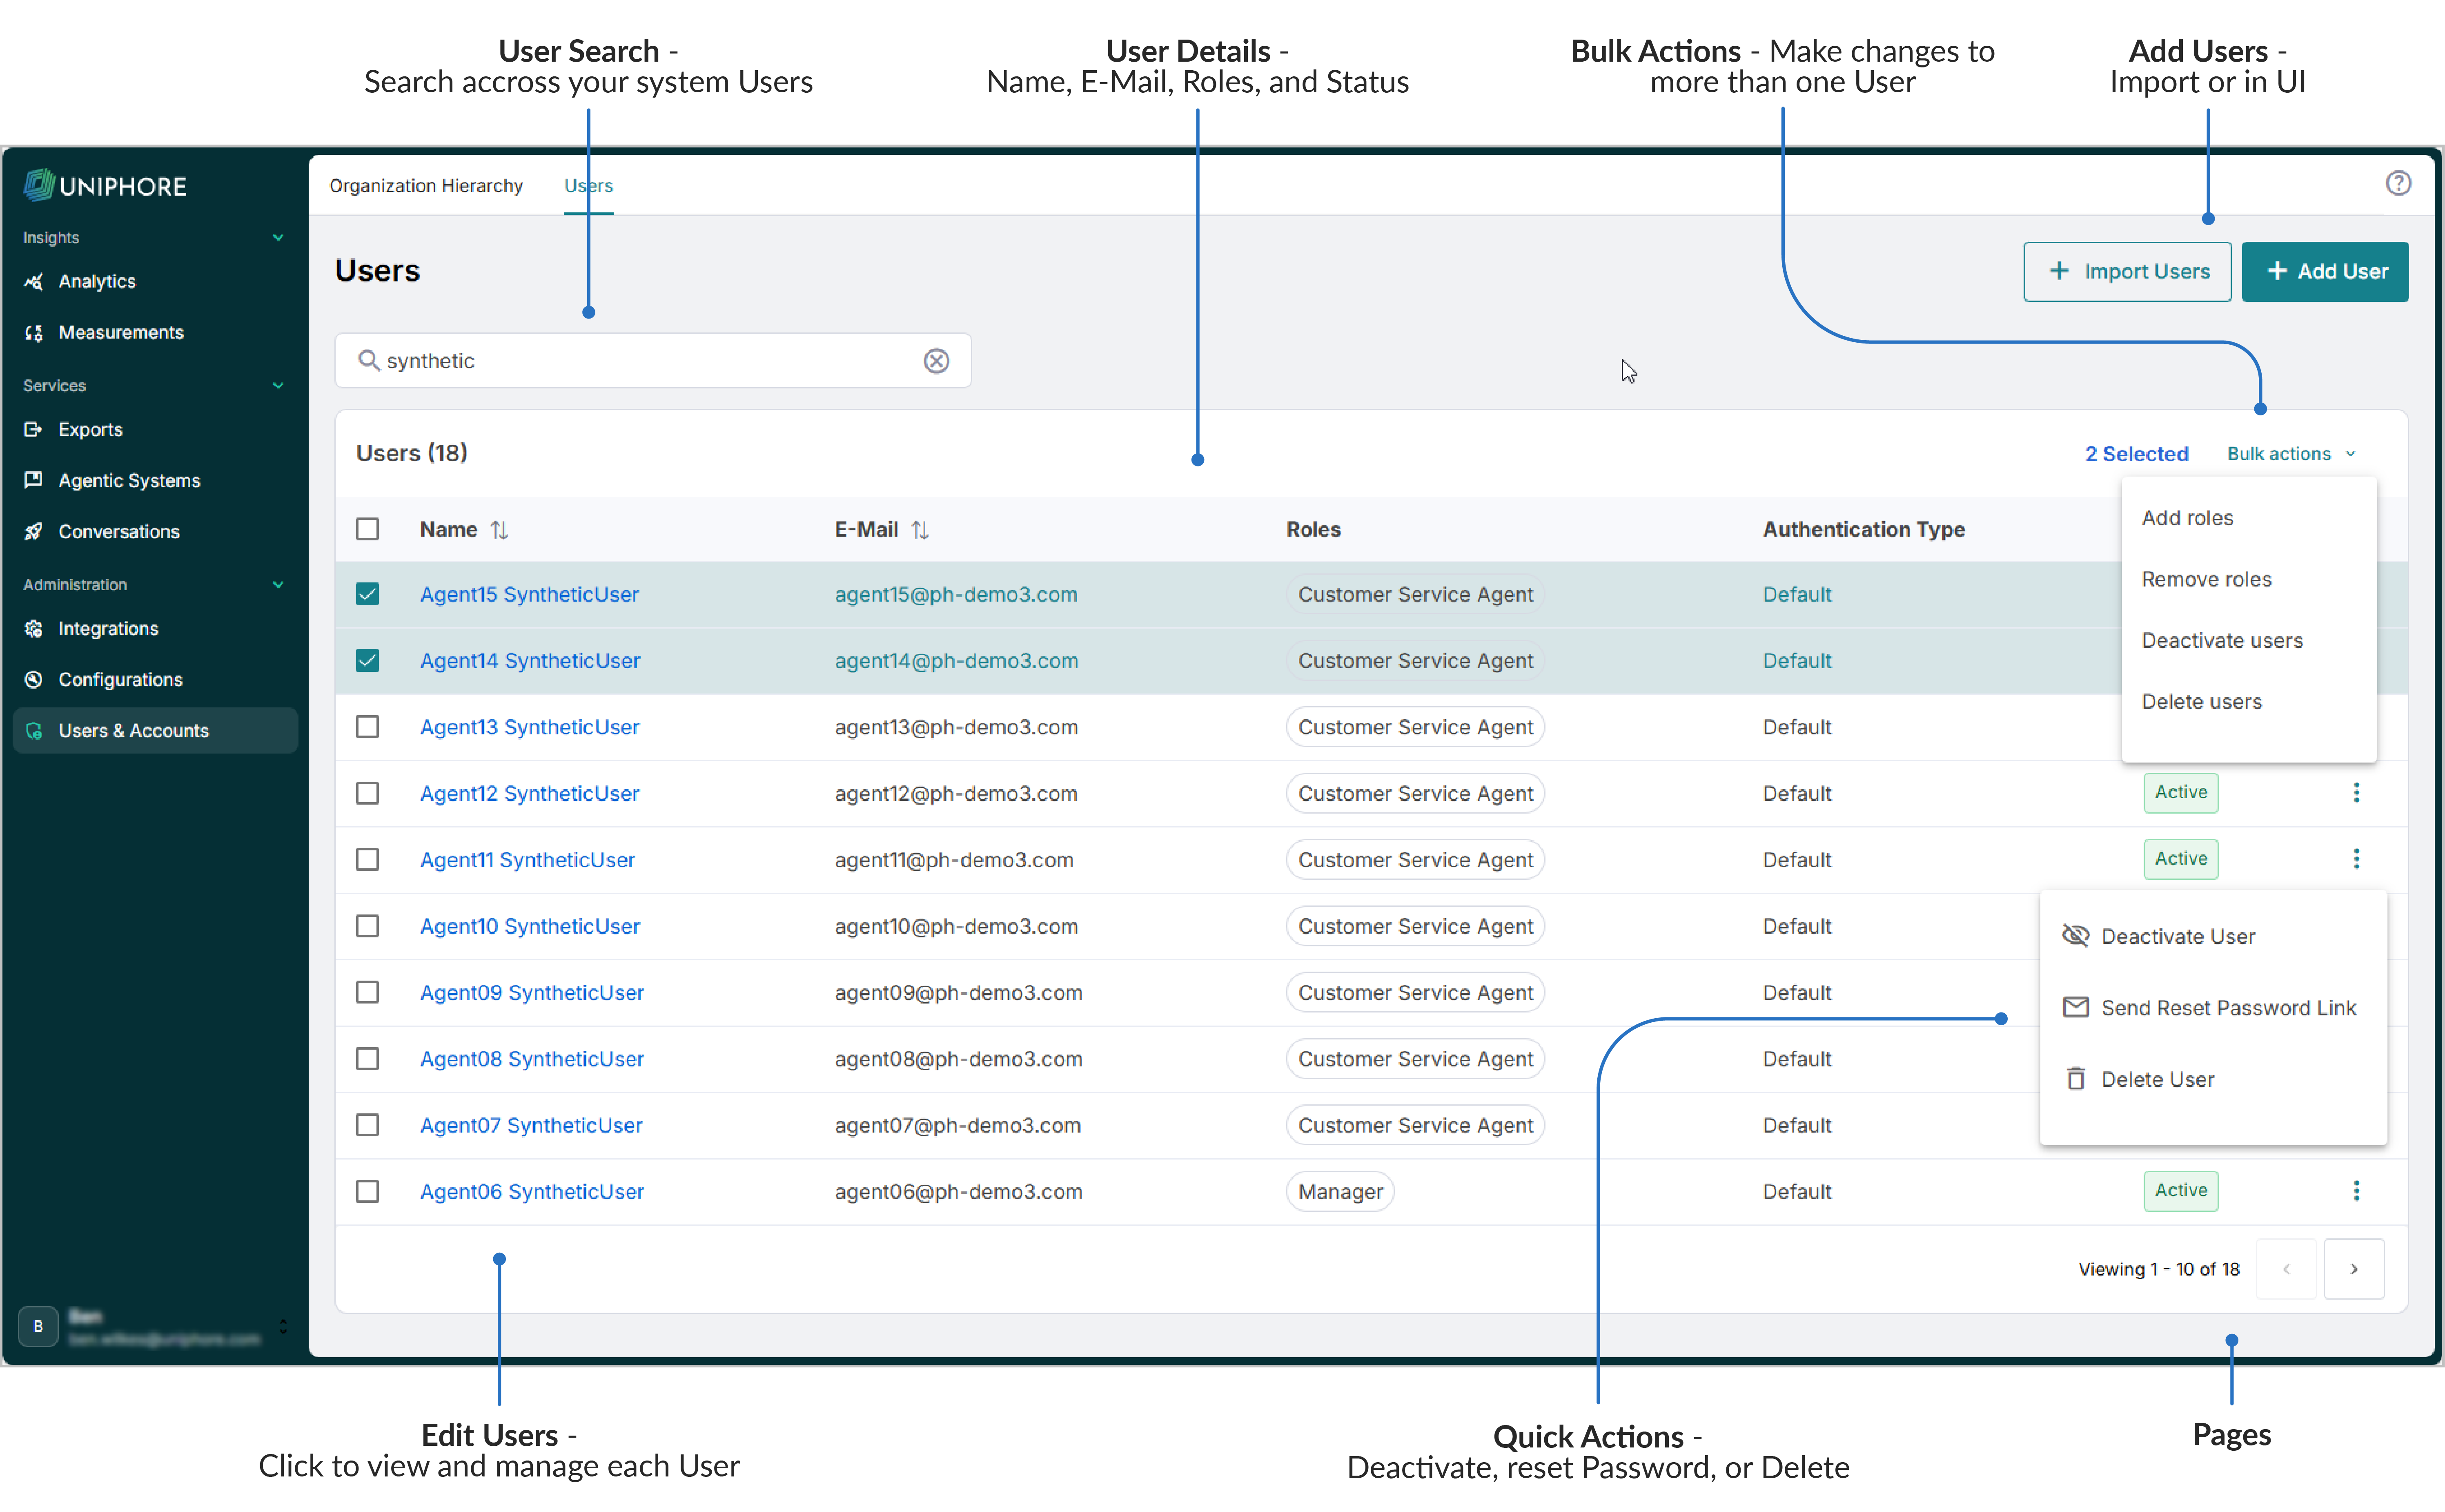Click the Analytics sidebar icon
2445x1512 pixels.
tap(34, 282)
